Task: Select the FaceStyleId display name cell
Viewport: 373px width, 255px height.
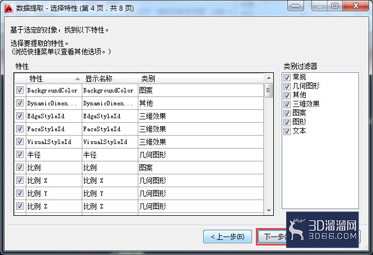Action: (x=110, y=129)
